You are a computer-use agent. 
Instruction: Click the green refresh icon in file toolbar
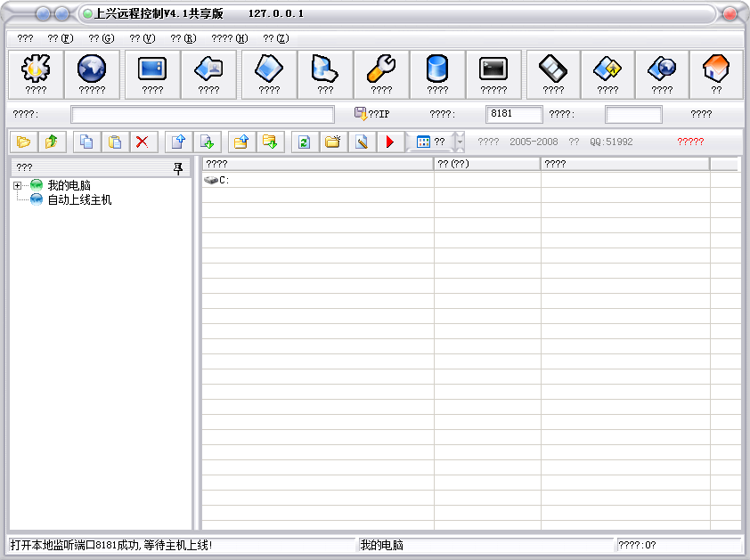(304, 142)
